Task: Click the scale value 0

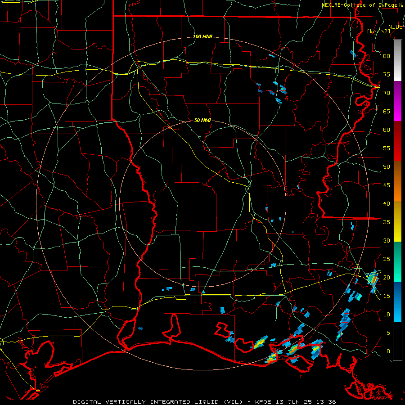Action: click(x=388, y=351)
